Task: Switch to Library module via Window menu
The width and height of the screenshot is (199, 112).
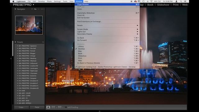Action: point(107,46)
